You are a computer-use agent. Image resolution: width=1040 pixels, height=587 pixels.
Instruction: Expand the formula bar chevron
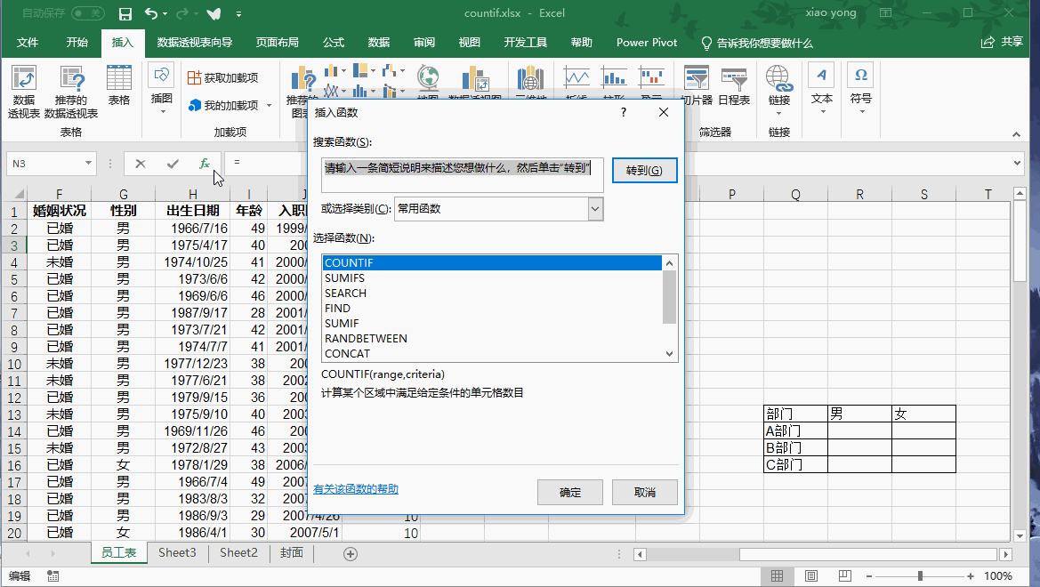pos(1018,163)
